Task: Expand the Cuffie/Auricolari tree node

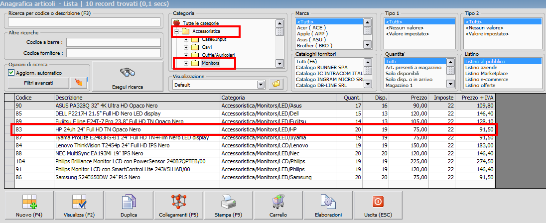Action: tap(186, 55)
